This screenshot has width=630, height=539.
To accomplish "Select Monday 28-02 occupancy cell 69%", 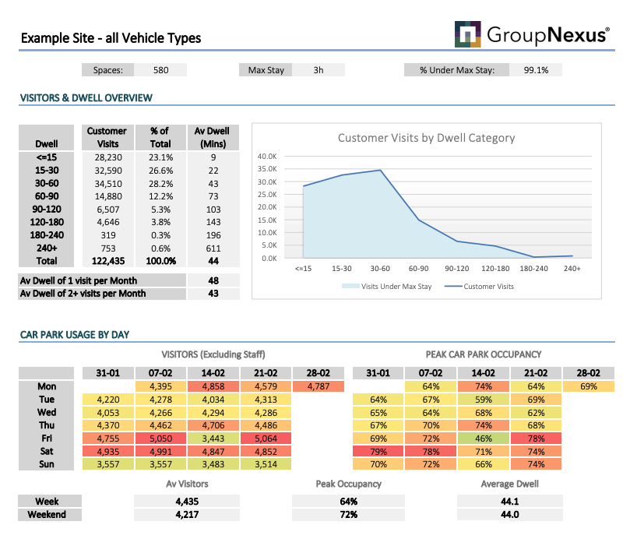I will [x=589, y=386].
